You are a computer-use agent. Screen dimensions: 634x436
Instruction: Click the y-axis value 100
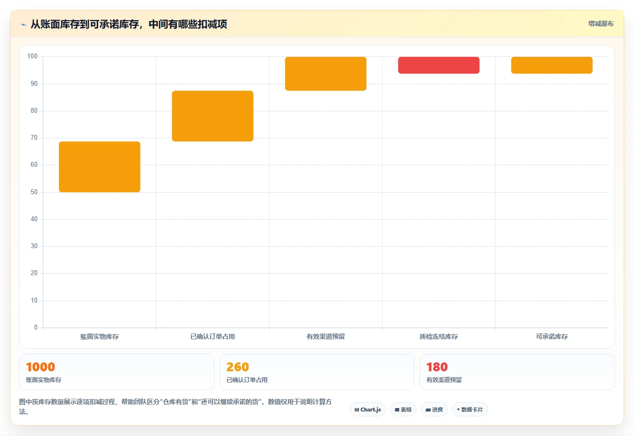pos(32,56)
